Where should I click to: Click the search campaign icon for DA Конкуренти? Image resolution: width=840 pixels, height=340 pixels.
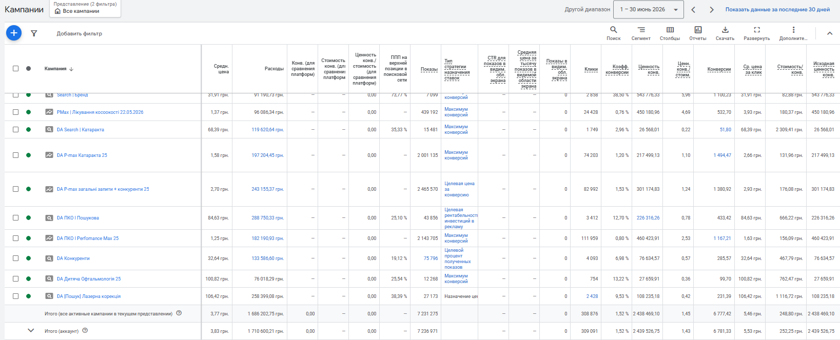click(49, 258)
